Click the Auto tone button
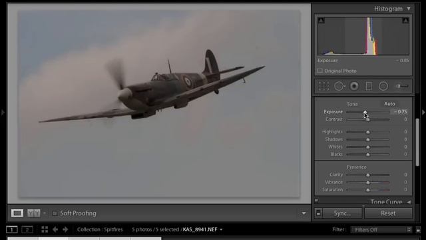Image resolution: width=426 pixels, height=240 pixels. [389, 104]
